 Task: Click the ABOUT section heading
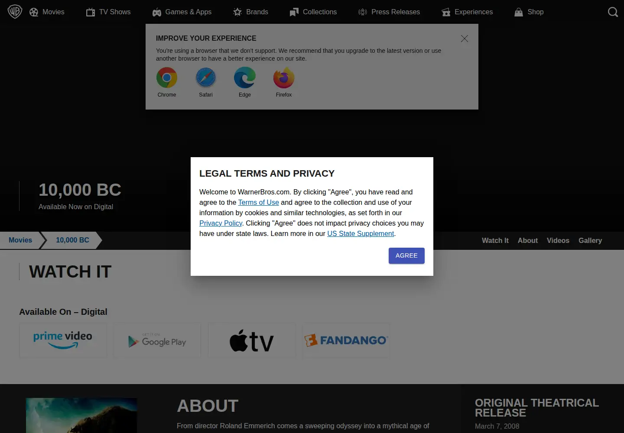click(x=208, y=406)
